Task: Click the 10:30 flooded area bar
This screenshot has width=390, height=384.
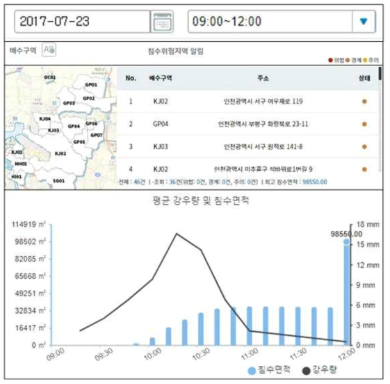Action: [x=201, y=329]
